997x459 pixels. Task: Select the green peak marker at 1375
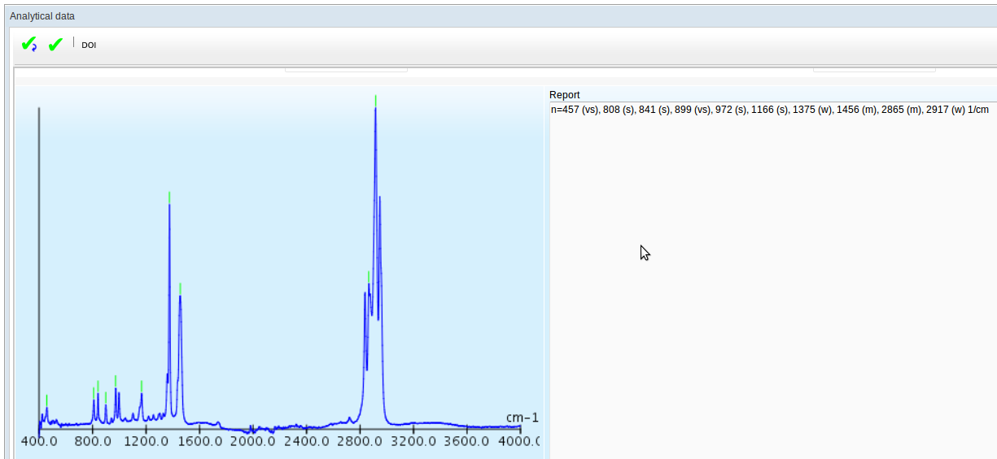[169, 197]
